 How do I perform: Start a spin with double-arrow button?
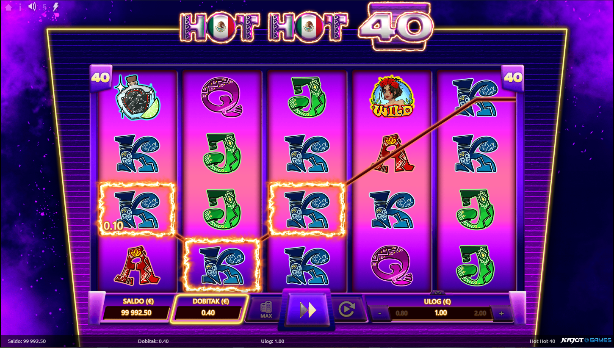308,310
